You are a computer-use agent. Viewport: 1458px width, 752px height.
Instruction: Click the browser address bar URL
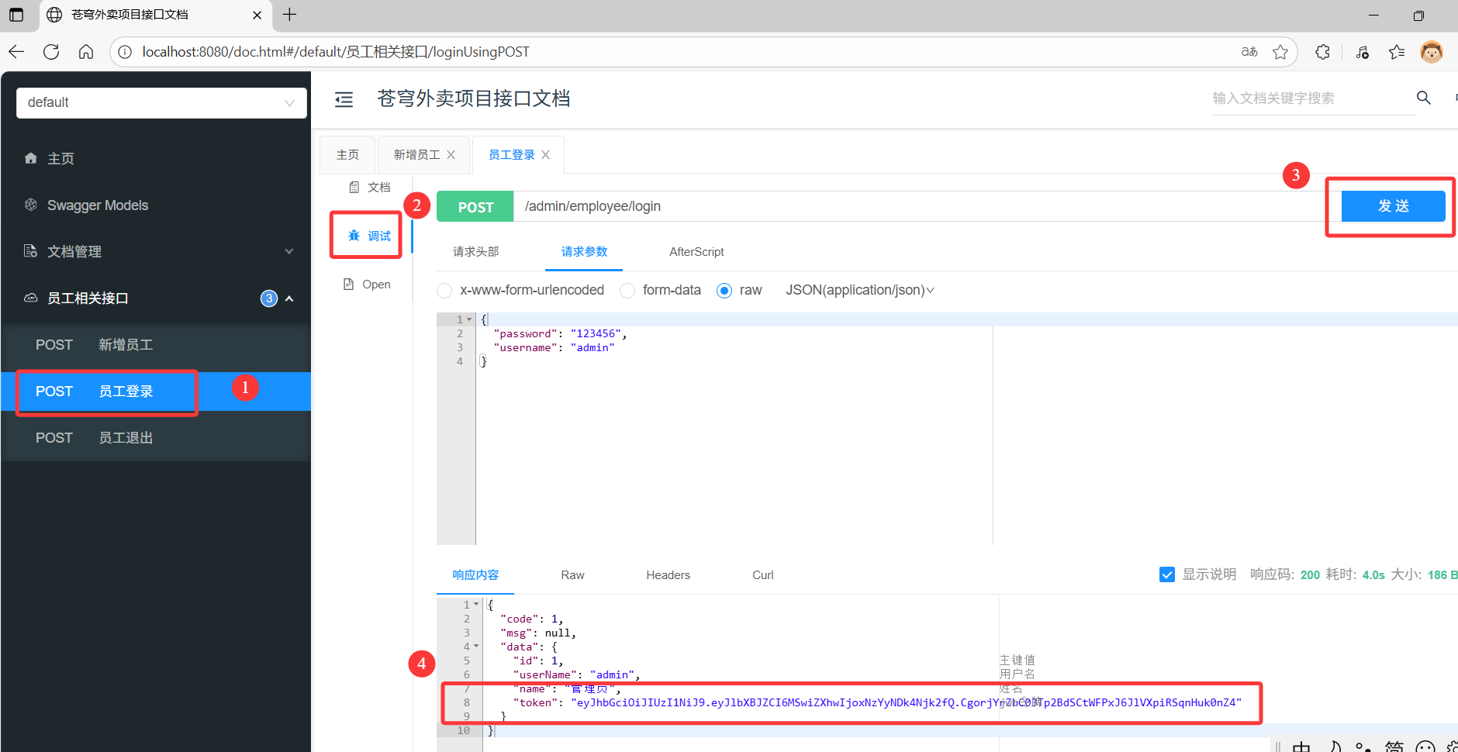pos(336,52)
